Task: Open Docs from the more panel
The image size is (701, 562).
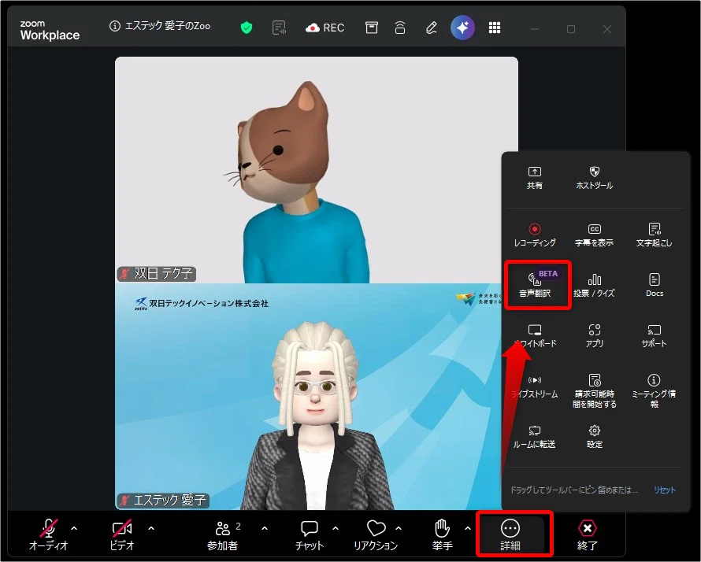Action: pyautogui.click(x=654, y=286)
